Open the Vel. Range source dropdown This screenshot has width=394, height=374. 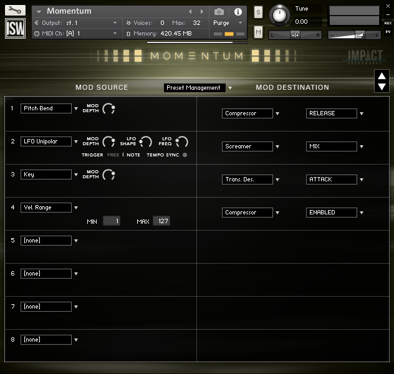click(x=46, y=208)
